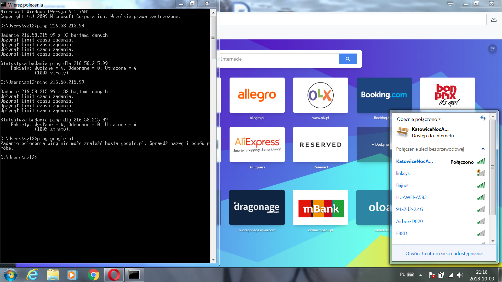Select the Airbox-D020 wireless network

pyautogui.click(x=441, y=221)
